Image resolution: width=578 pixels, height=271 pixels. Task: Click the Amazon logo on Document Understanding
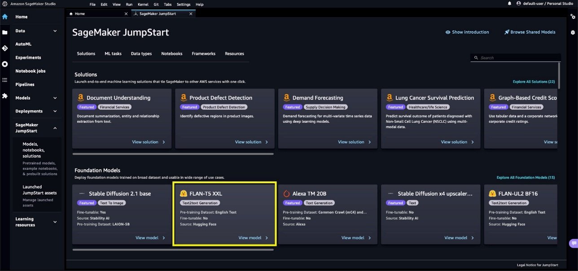80,98
